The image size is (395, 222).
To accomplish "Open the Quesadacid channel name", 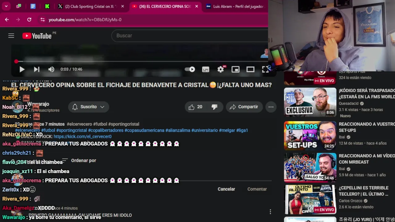I will coord(349,104).
